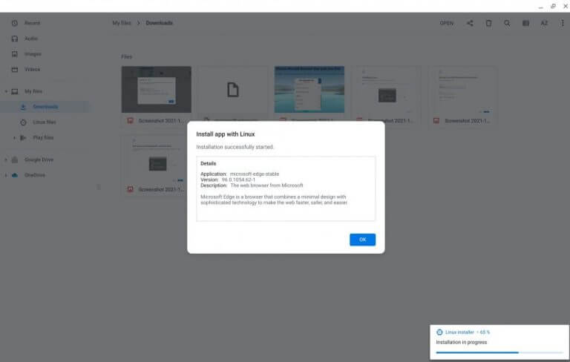570x362 pixels.
Task: Click the Images icon in the sidebar
Action: 15,54
